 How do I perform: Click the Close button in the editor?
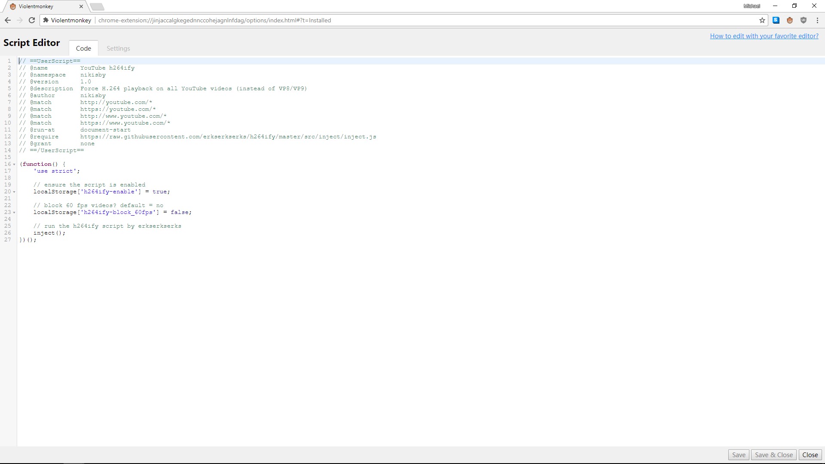point(810,455)
